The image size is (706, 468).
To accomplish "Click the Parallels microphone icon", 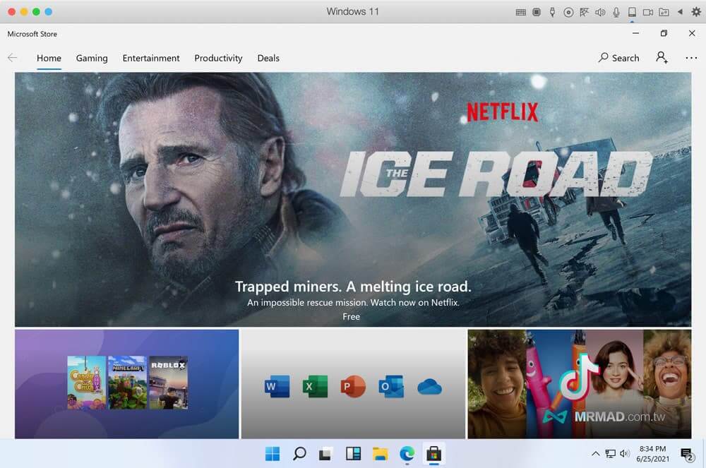I will [x=616, y=12].
